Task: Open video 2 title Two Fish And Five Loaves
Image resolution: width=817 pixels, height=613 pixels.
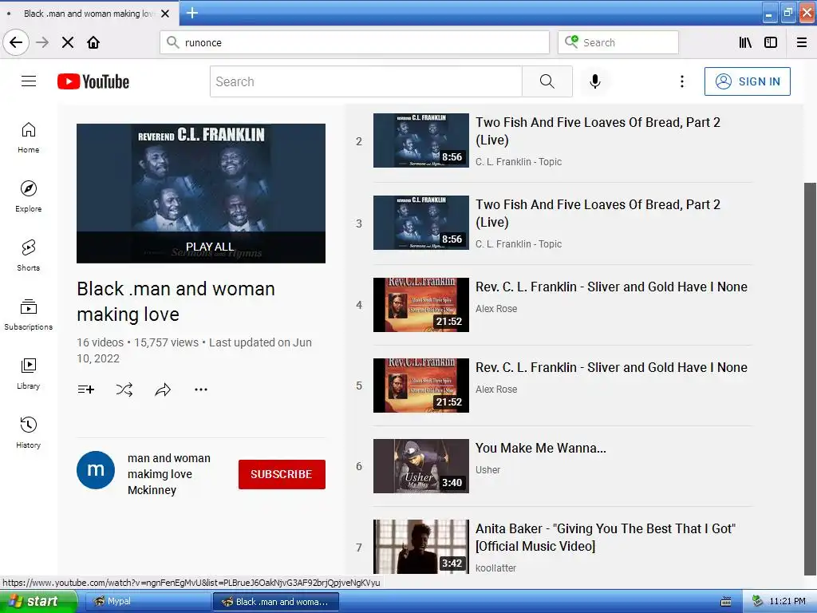Action: coord(598,131)
